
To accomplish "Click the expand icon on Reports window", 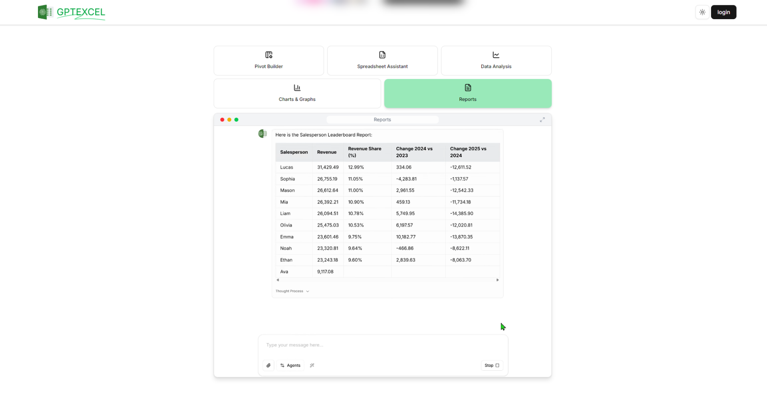I will [542, 119].
